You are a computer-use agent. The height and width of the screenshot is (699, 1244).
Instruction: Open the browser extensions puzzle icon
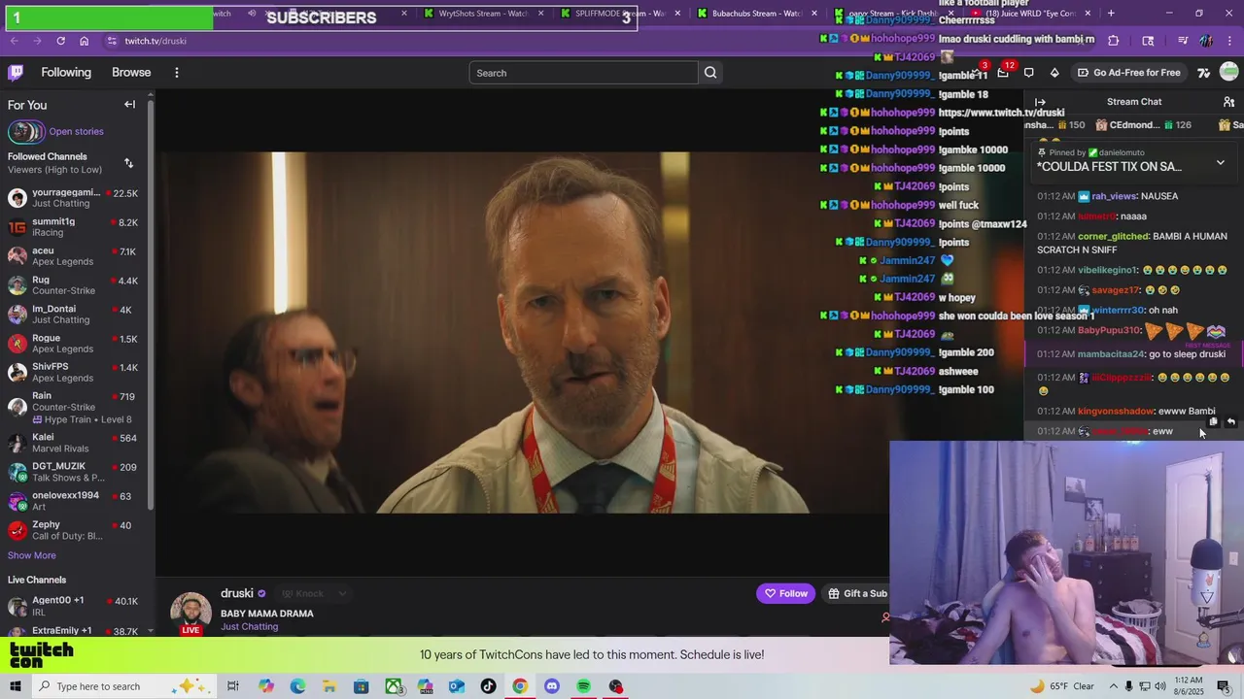[1113, 41]
